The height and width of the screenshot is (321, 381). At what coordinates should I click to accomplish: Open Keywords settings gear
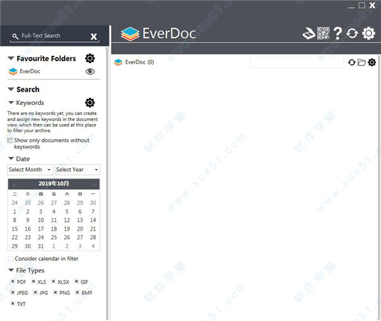90,102
